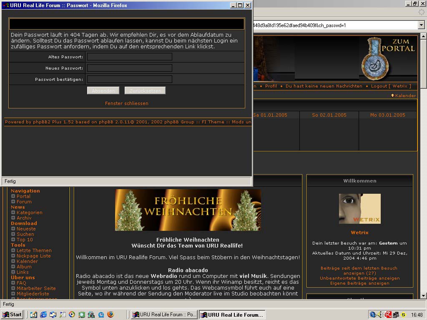This screenshot has height=320, width=427.
Task: Click the up-arrow icon next to Kalender
Action: (x=392, y=95)
